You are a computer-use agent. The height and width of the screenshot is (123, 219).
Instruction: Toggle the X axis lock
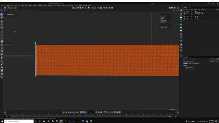8,8
